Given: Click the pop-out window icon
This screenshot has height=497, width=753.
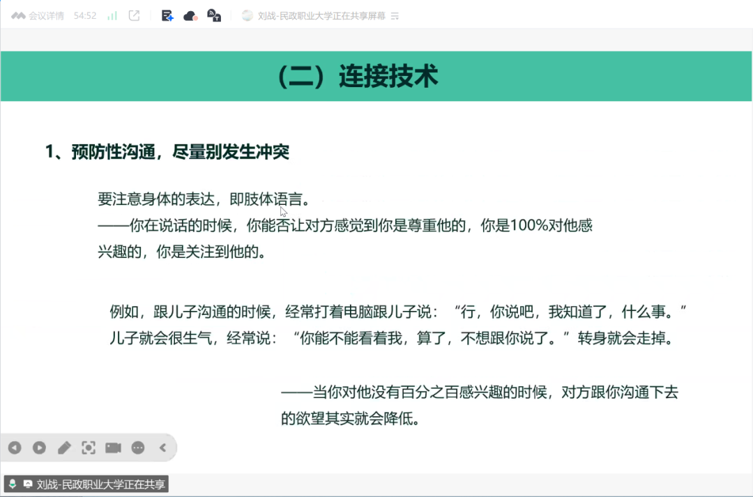Looking at the screenshot, I should pos(135,15).
